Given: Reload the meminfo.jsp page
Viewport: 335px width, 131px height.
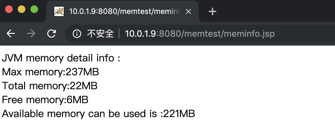Looking at the screenshot, I should tap(51, 34).
